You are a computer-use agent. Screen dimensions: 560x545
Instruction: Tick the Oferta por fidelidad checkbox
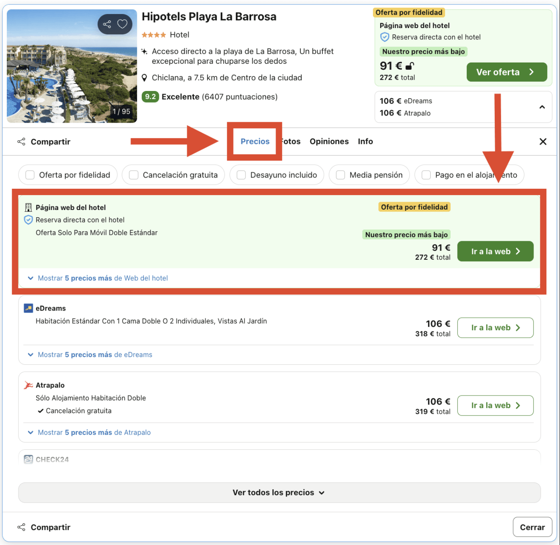(30, 175)
